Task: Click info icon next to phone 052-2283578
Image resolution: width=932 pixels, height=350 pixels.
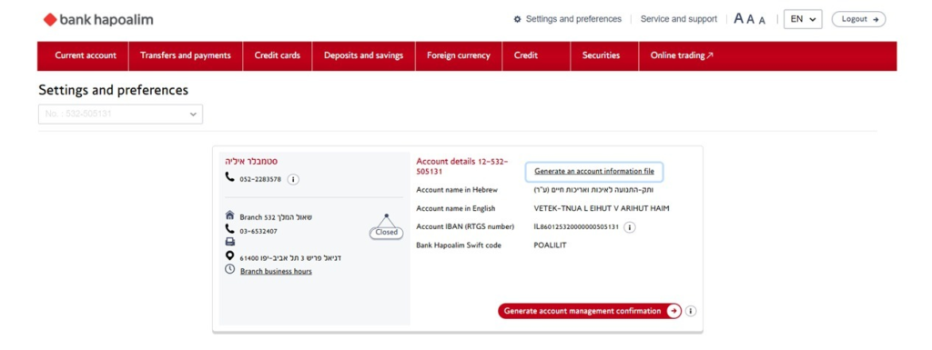Action: [293, 179]
